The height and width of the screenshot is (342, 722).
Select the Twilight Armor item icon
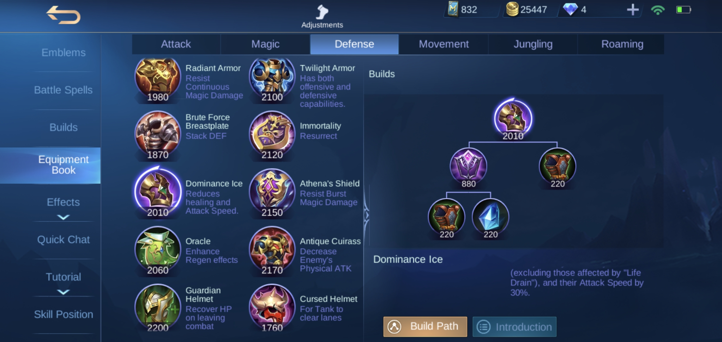[x=272, y=78]
